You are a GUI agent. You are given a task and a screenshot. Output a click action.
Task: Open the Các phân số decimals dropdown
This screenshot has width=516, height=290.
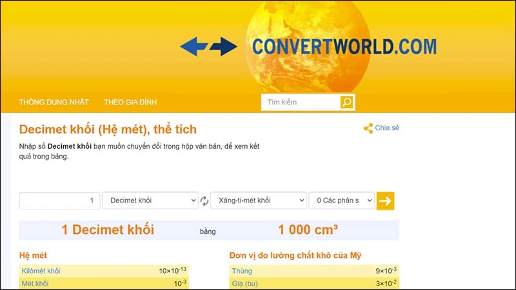[341, 201]
